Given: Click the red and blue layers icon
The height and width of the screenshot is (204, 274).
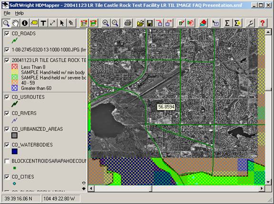Looking at the screenshot, I should 203,23.
